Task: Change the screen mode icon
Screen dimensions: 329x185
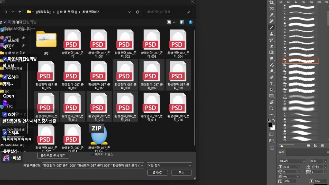Action: 271,141
